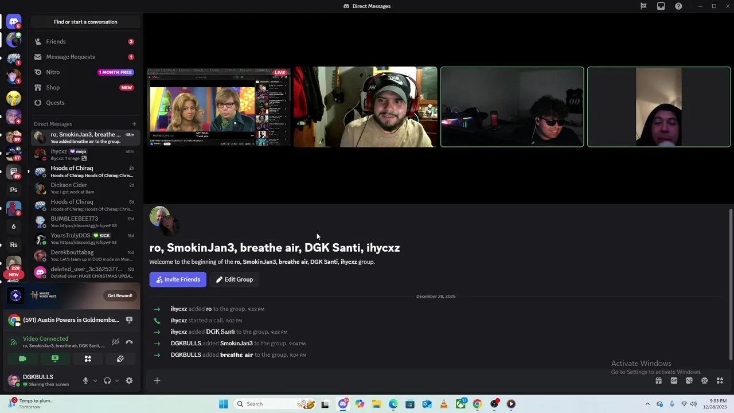
Task: Create a new DM with plus icon
Action: pos(134,124)
